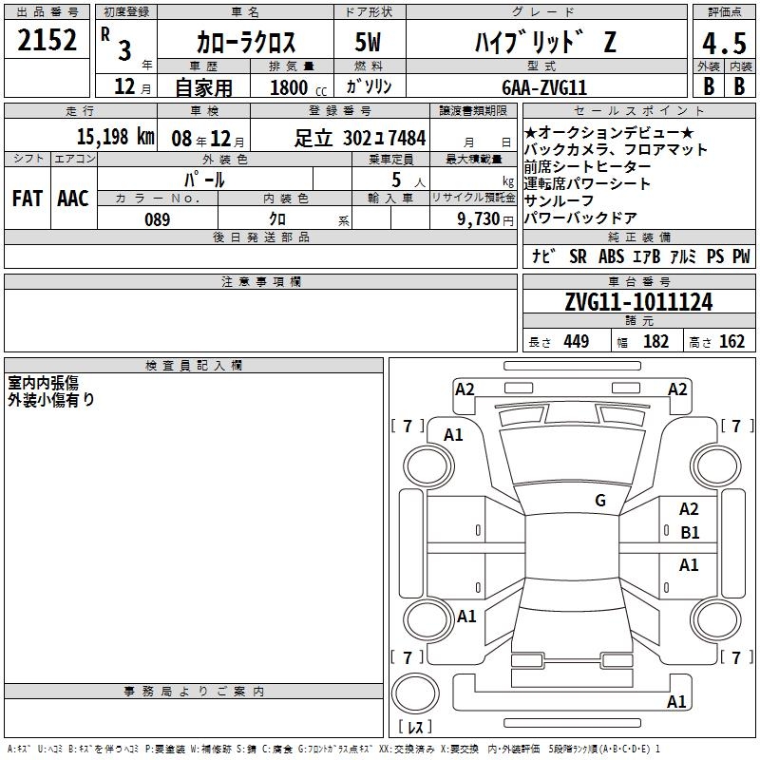
Task: Select the 出品番号 header cell
Action: (47, 12)
